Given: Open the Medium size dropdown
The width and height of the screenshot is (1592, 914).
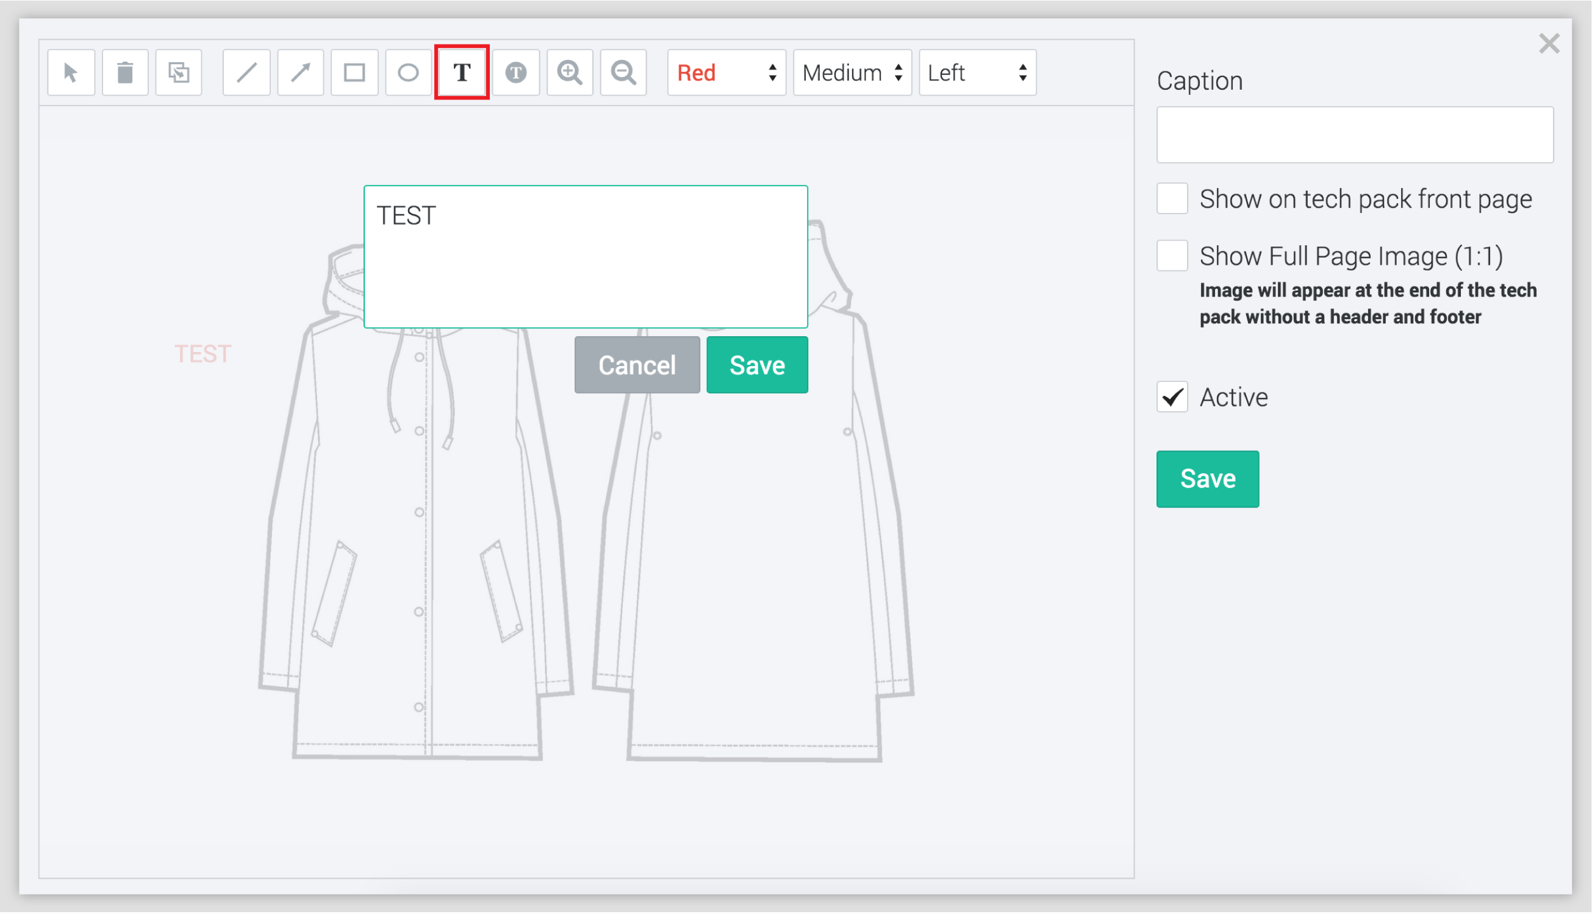Looking at the screenshot, I should click(852, 72).
